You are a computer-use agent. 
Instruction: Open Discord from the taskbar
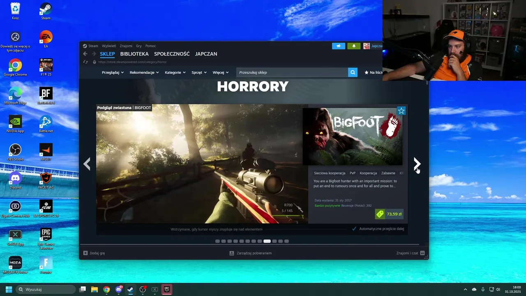click(119, 289)
